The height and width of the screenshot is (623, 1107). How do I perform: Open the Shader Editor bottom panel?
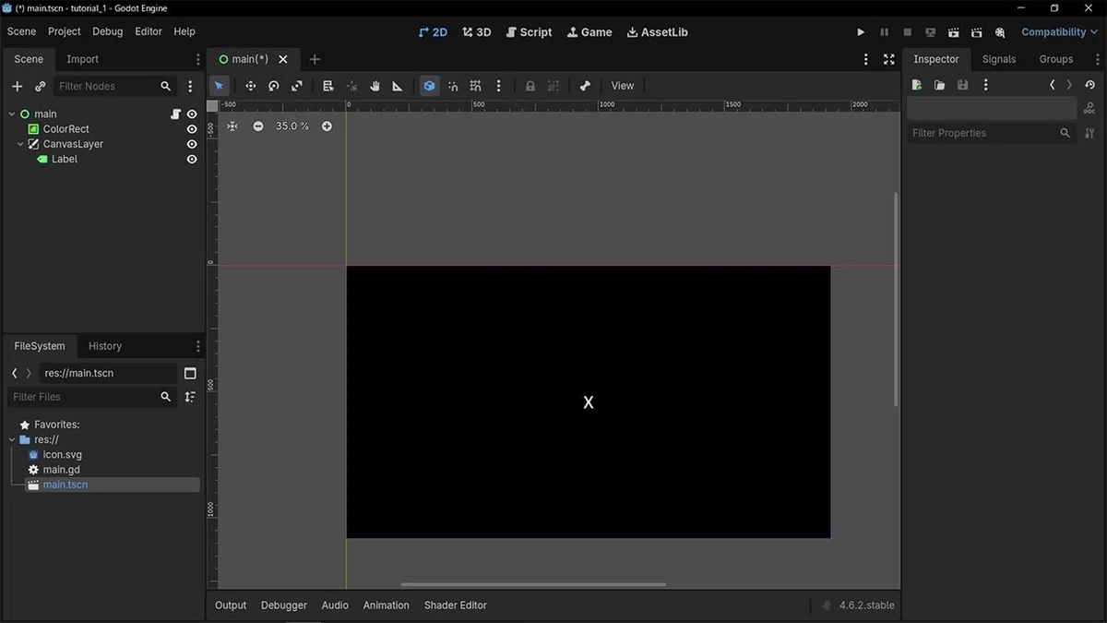(456, 605)
